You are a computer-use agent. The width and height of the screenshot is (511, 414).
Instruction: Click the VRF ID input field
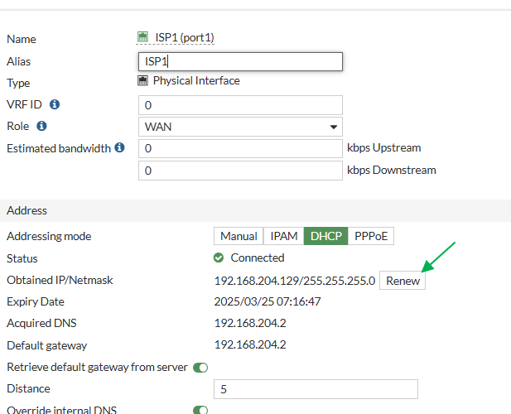click(240, 105)
